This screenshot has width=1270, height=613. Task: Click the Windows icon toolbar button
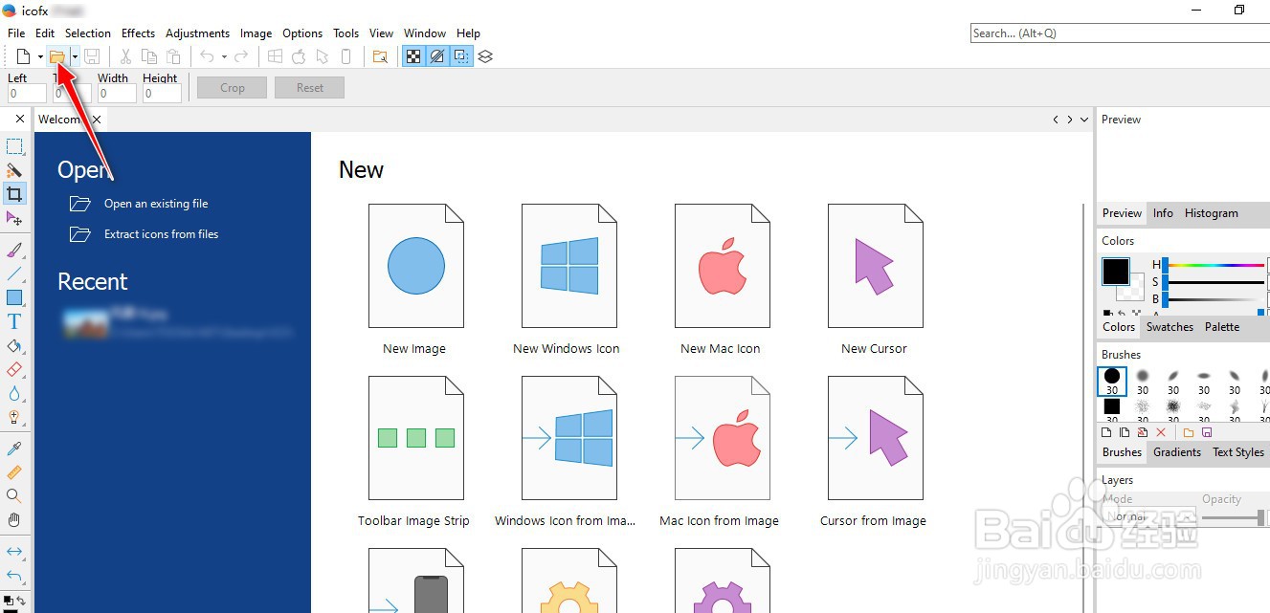click(275, 56)
